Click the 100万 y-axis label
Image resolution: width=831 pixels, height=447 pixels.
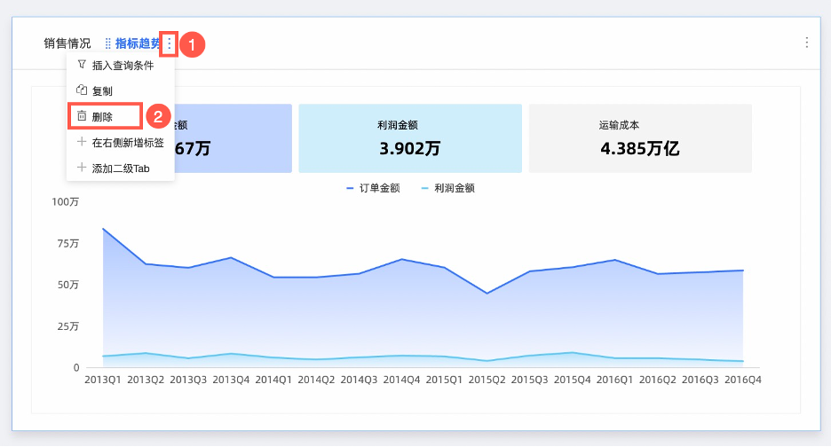click(x=66, y=202)
